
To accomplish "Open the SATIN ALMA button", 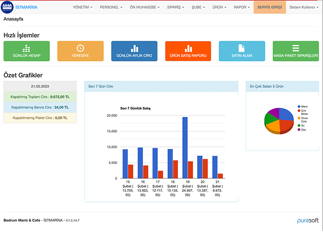I will [242, 51].
